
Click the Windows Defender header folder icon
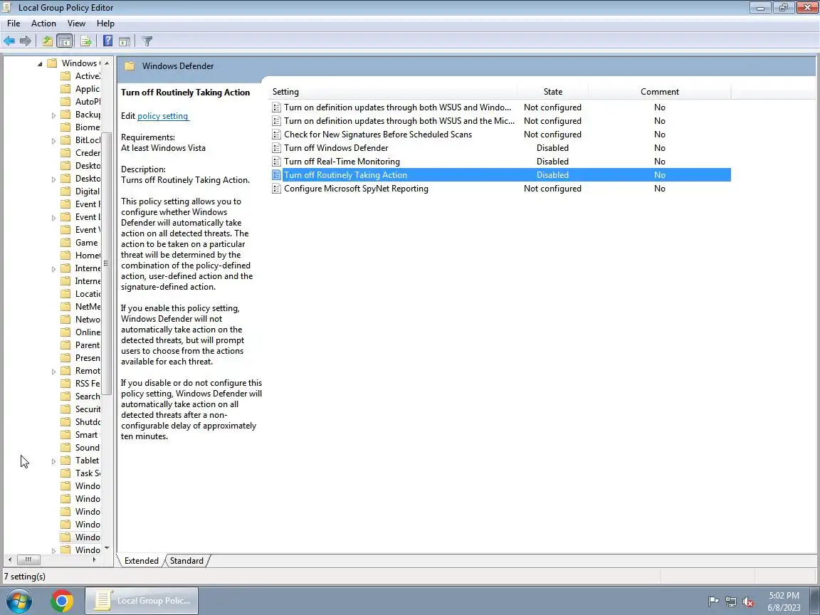click(130, 66)
